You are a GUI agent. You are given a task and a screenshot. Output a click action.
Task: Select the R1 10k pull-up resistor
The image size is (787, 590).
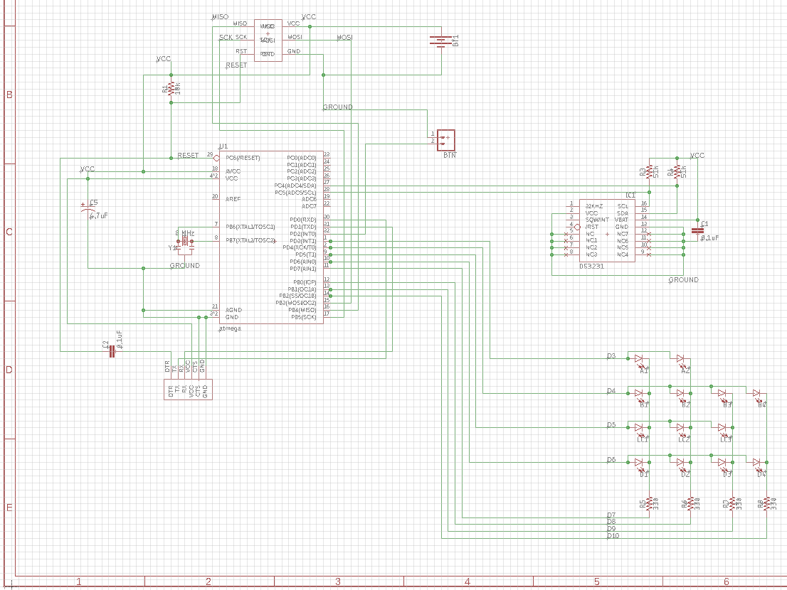[x=171, y=89]
